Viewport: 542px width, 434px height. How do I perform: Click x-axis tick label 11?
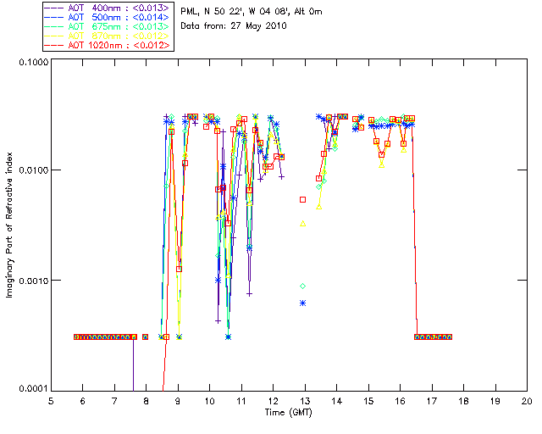(x=241, y=401)
